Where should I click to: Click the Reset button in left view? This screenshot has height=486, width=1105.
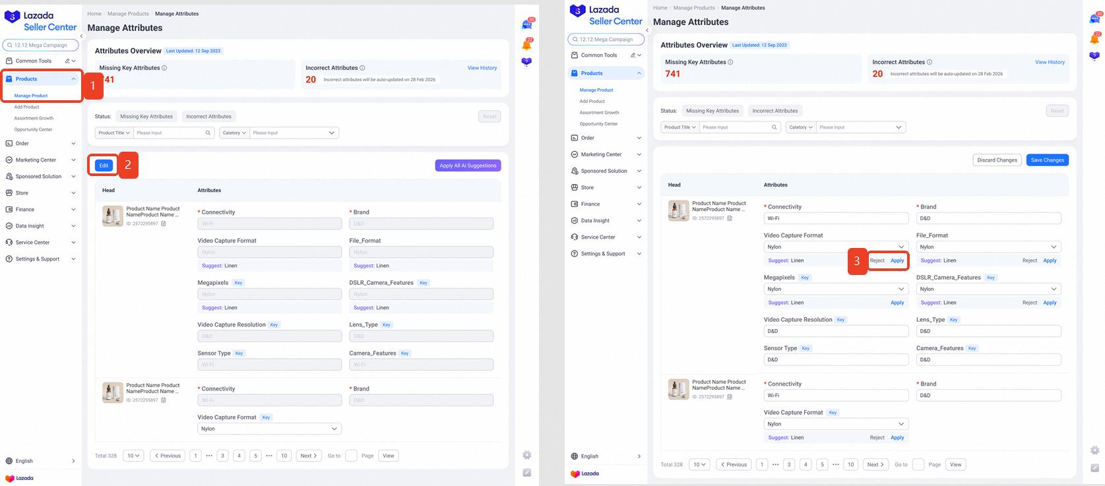489,117
